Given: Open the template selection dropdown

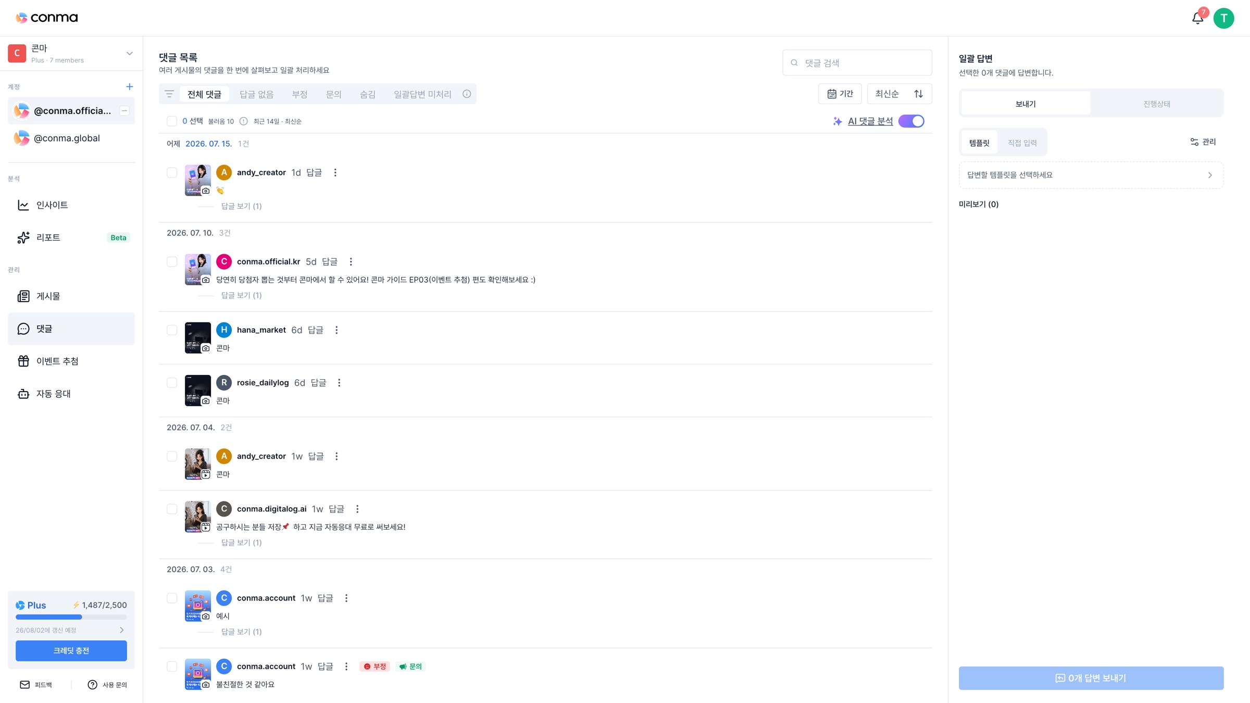Looking at the screenshot, I should (1091, 175).
